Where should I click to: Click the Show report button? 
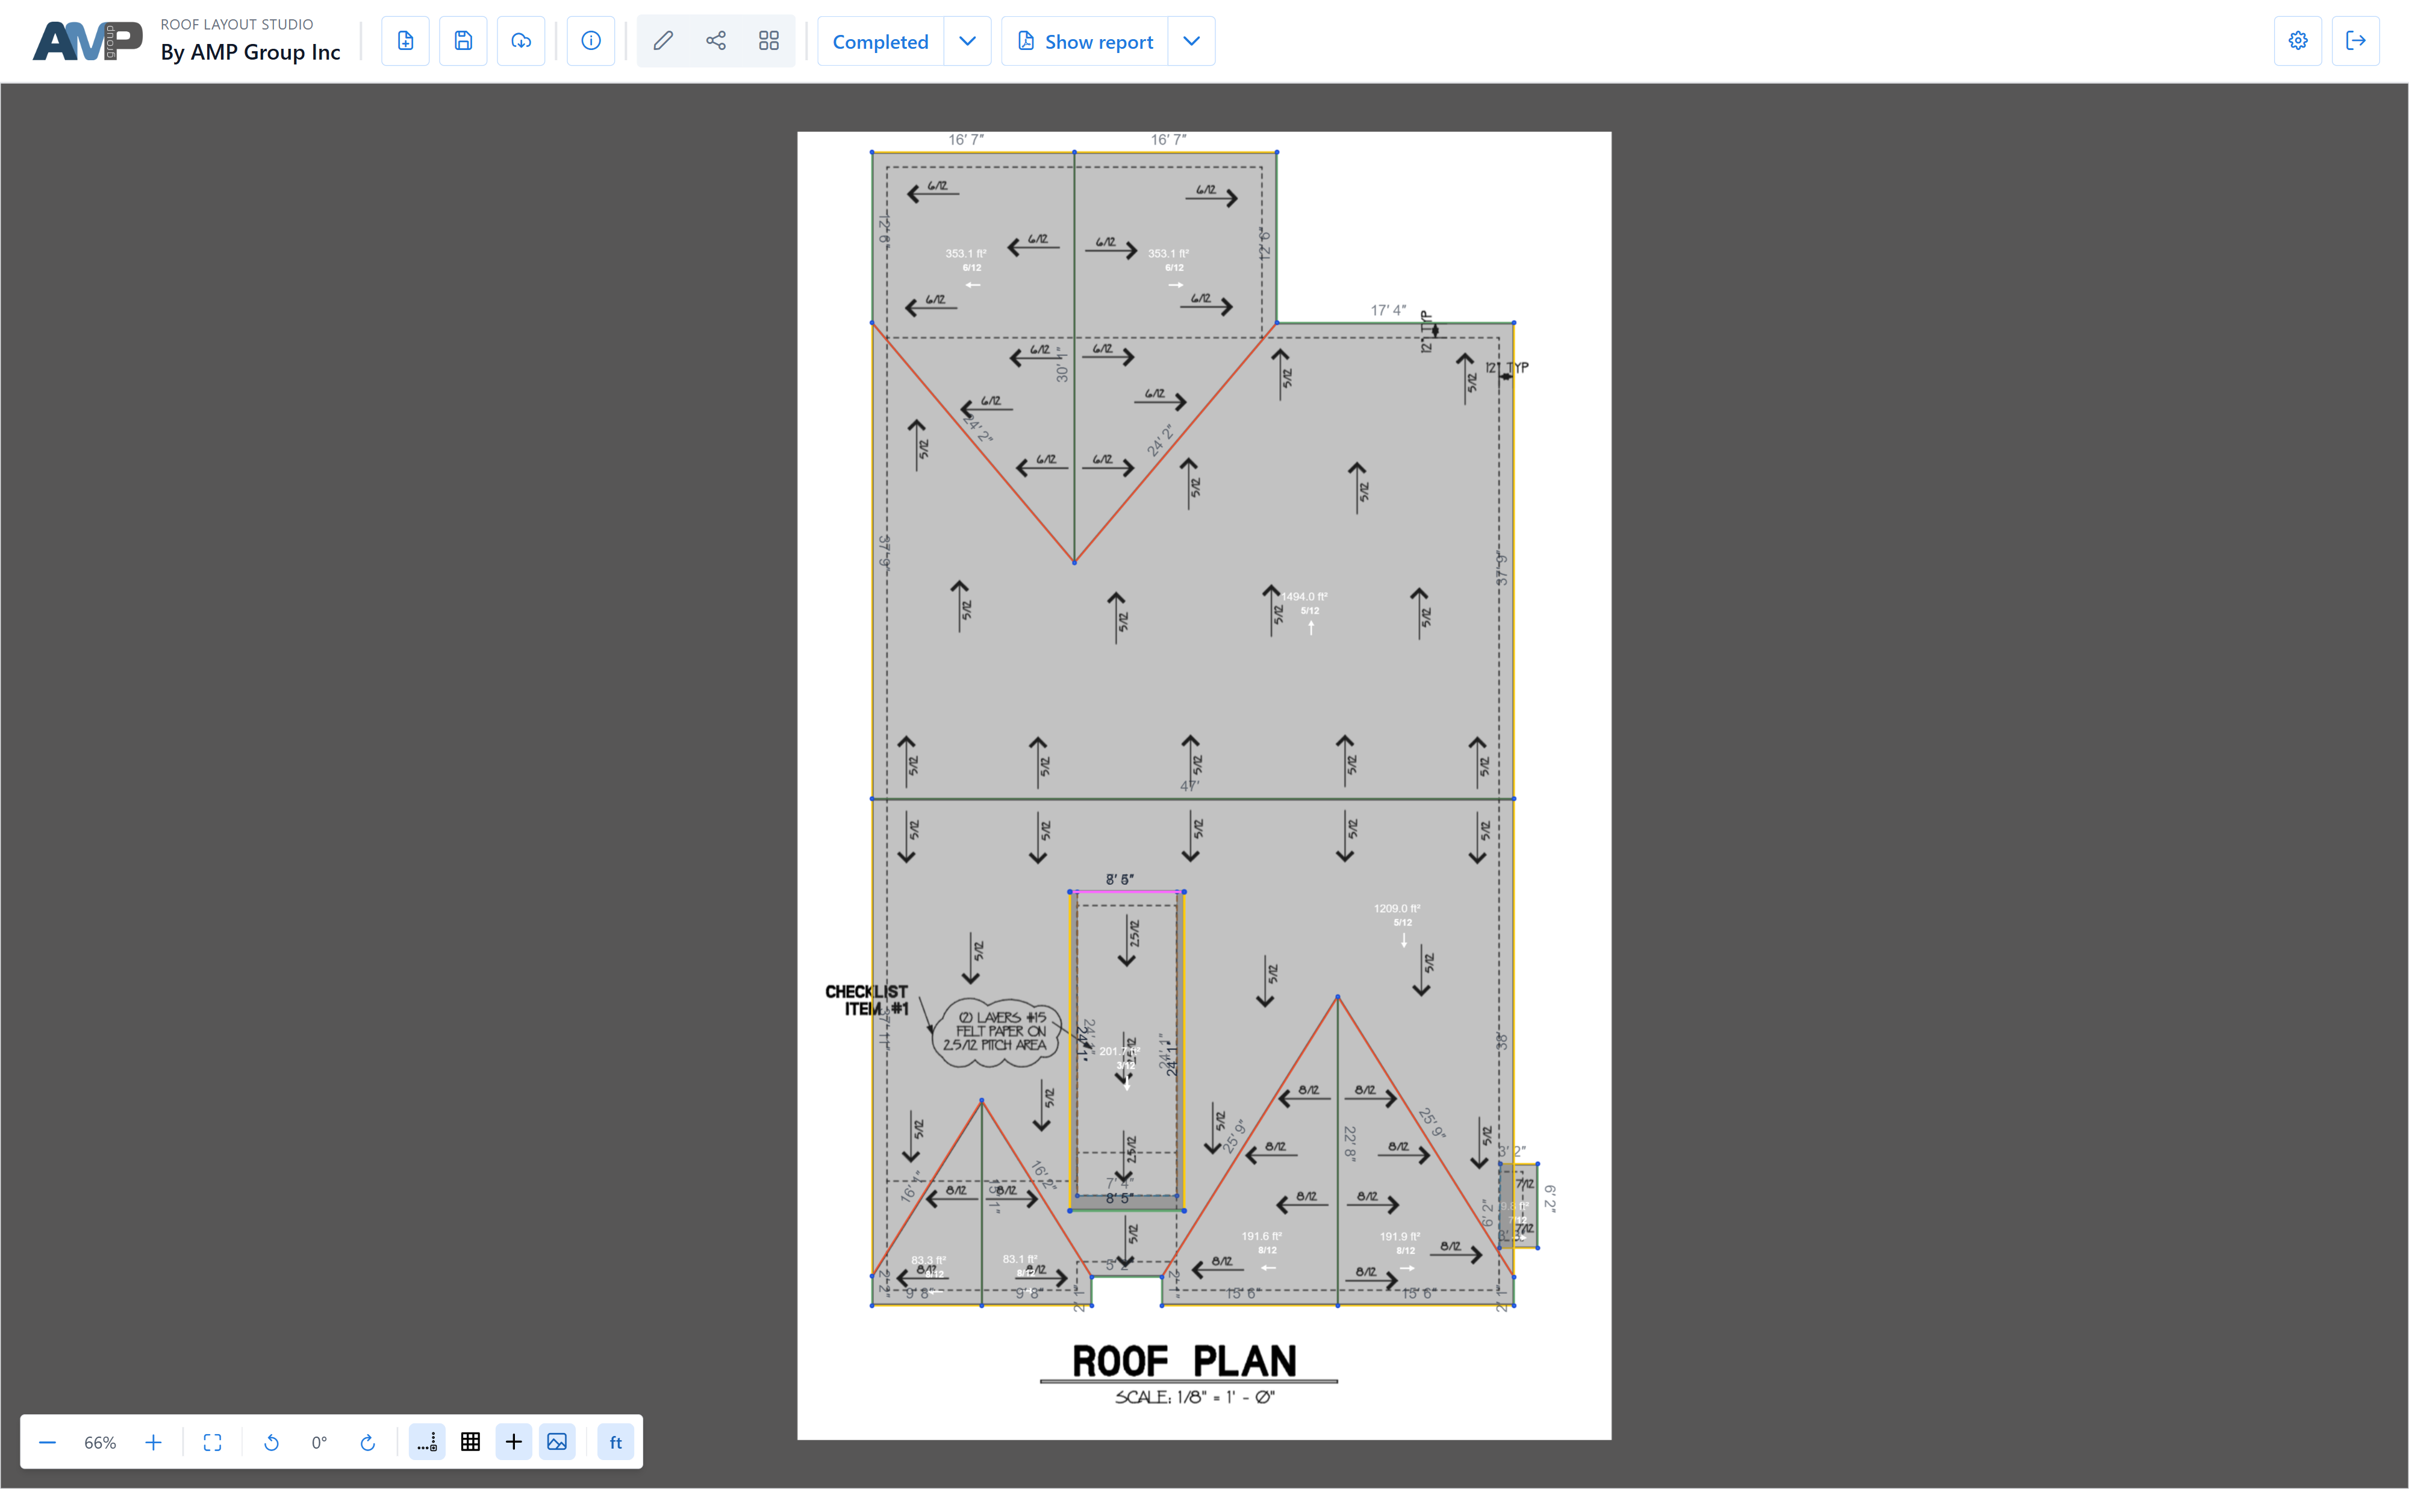(x=1085, y=42)
